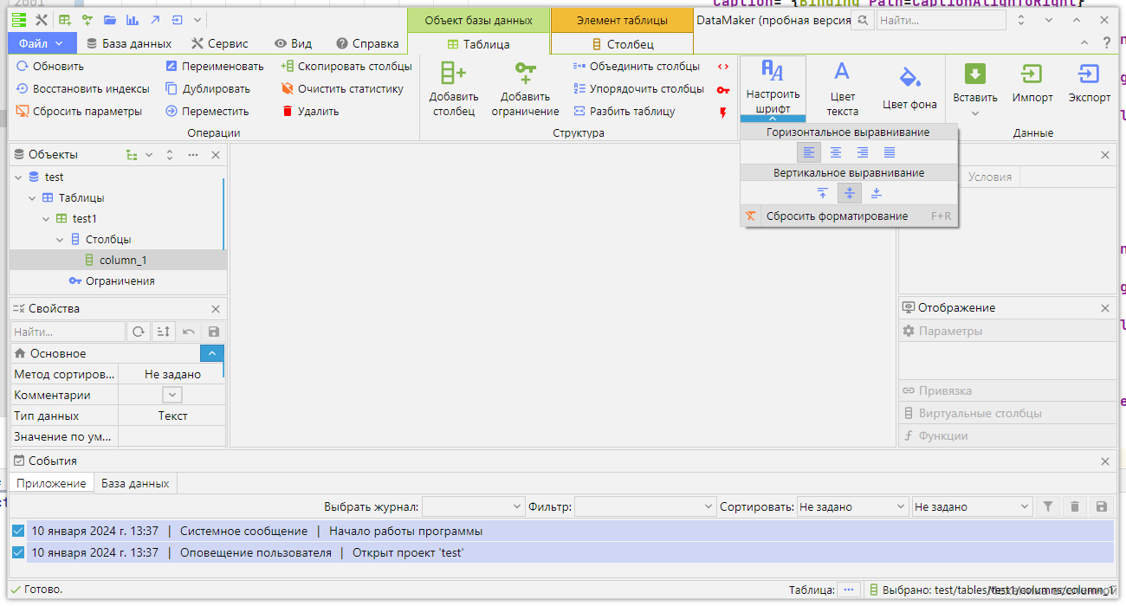This screenshot has height=606, width=1126.
Task: Click Очистить статистику
Action: [x=343, y=88]
